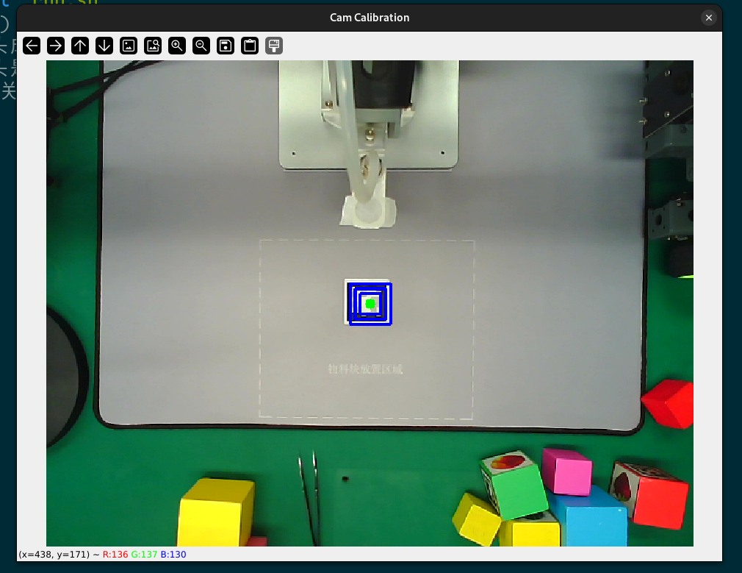This screenshot has width=742, height=573.
Task: Open the properties brush toolbar icon
Action: pos(274,46)
